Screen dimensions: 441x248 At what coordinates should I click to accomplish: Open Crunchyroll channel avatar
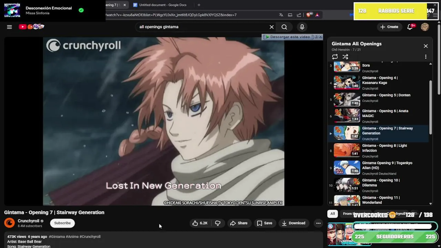pos(10,223)
